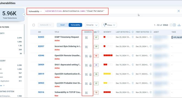Image resolution: width=182 pixels, height=98 pixels.
Task: Open the ICMP Timestamp Request title
Action: coord(67,37)
